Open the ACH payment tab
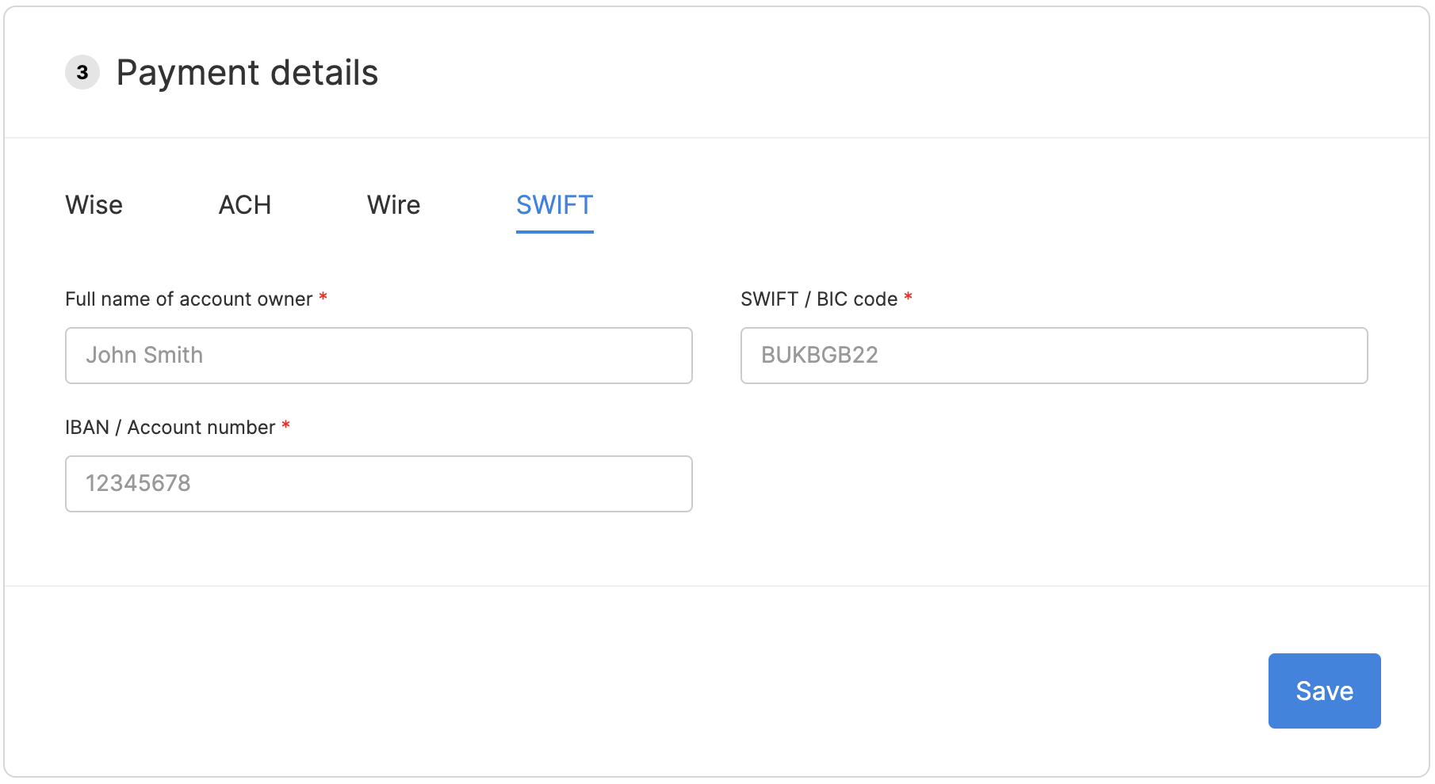Viewport: 1435px width, 784px height. pos(244,205)
